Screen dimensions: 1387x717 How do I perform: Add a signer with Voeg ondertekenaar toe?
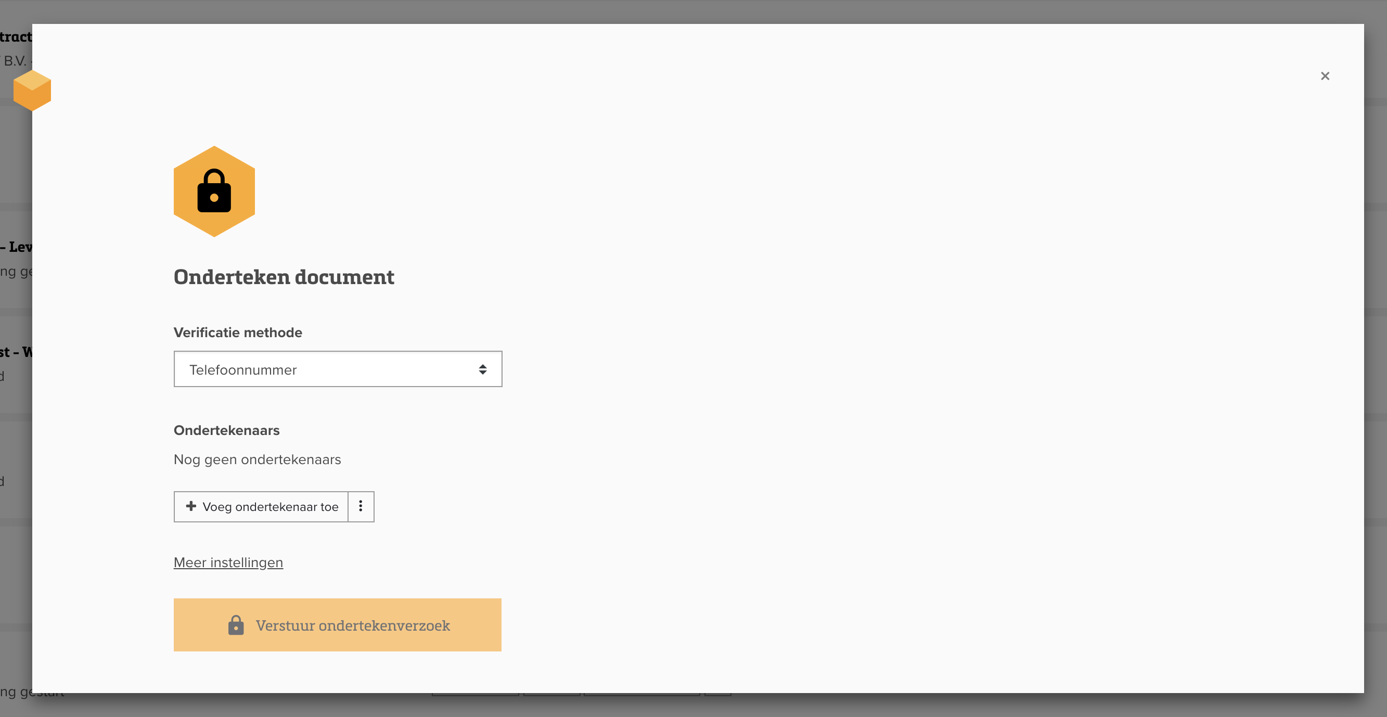click(261, 506)
